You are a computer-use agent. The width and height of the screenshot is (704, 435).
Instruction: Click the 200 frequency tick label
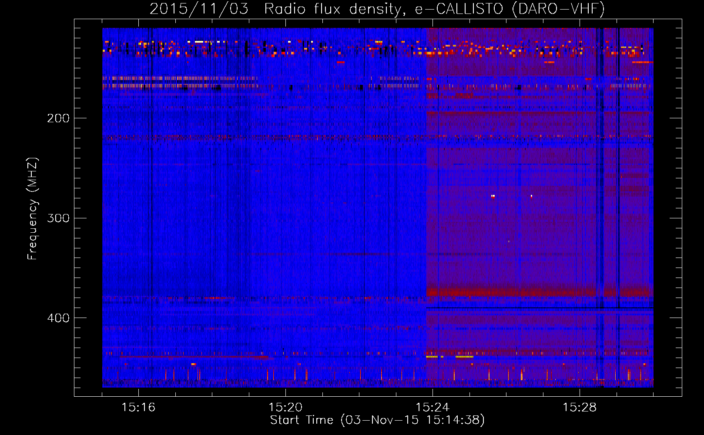point(58,118)
